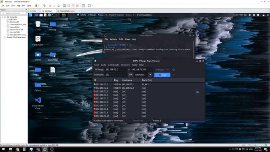Select the 192.168.72.10 result row
Image resolution: width=270 pixels, height=152 pixels.
click(148, 116)
